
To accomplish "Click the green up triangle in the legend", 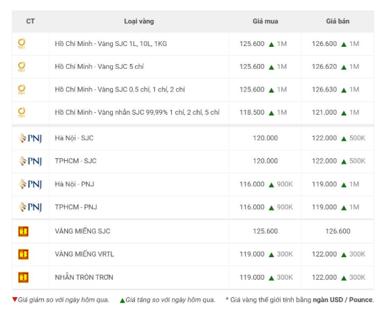I will 122,300.
